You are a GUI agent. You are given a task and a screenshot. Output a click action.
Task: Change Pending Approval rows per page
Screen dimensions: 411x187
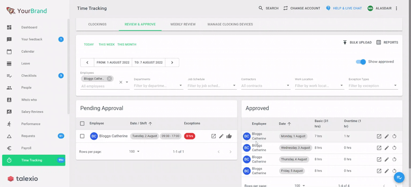pyautogui.click(x=135, y=152)
